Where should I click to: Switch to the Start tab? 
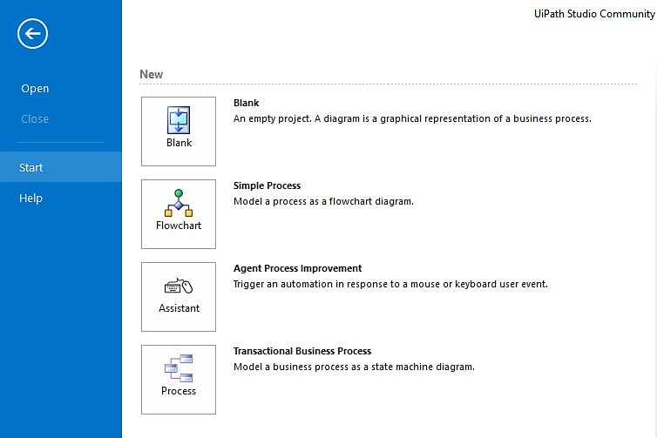(61, 167)
